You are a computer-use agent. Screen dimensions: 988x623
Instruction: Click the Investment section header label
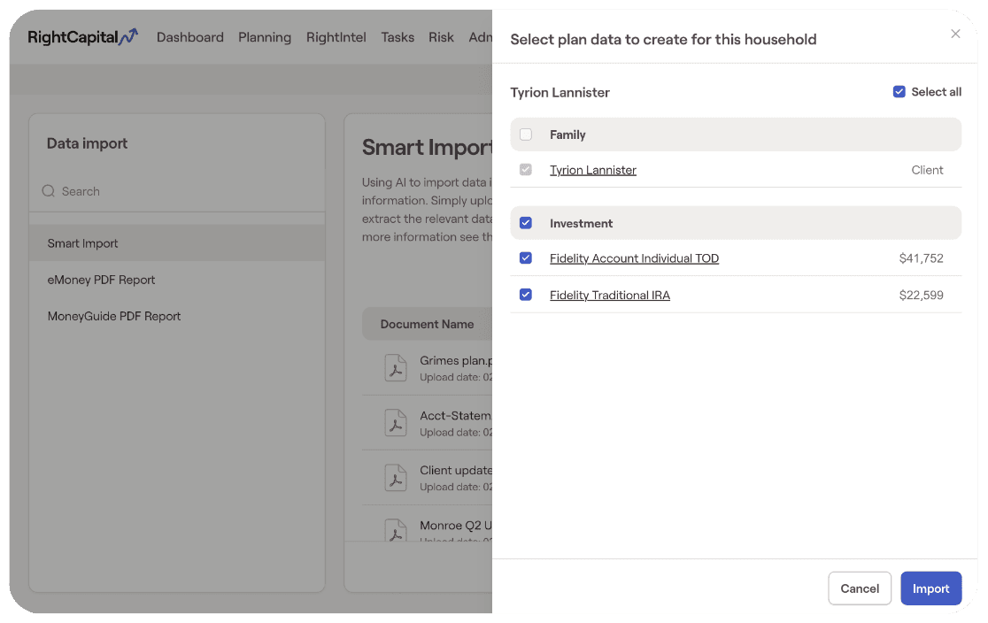point(581,223)
